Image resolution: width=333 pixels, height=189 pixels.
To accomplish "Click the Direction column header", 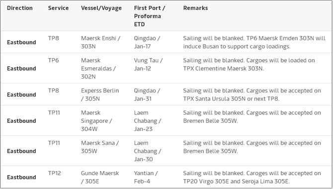I will [20, 8].
